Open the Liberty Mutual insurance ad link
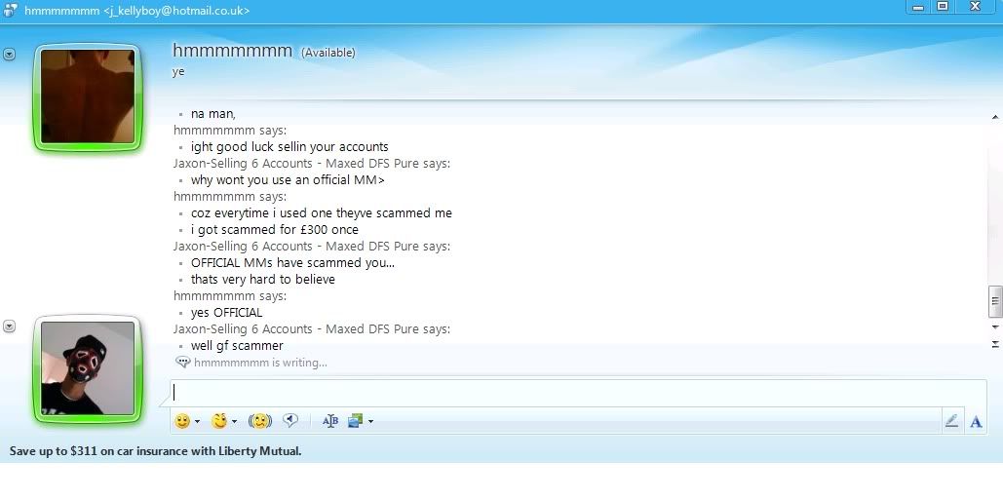The width and height of the screenshot is (1003, 499). point(155,451)
